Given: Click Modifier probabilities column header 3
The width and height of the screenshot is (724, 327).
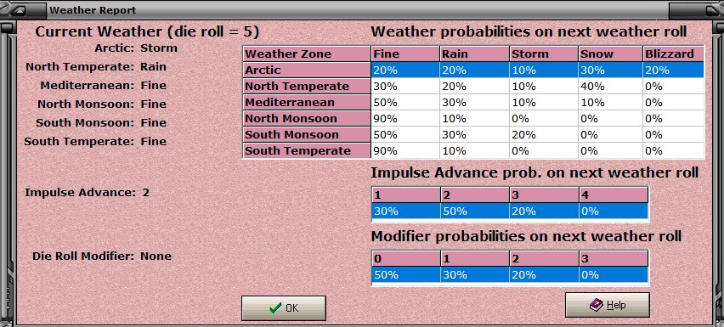Looking at the screenshot, I should [614, 259].
